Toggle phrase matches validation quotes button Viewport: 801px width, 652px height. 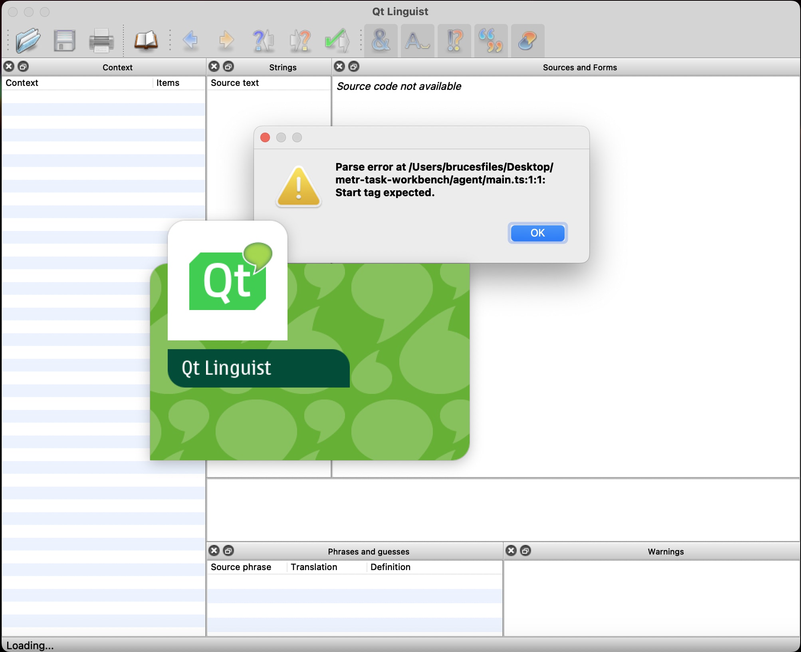pyautogui.click(x=491, y=40)
